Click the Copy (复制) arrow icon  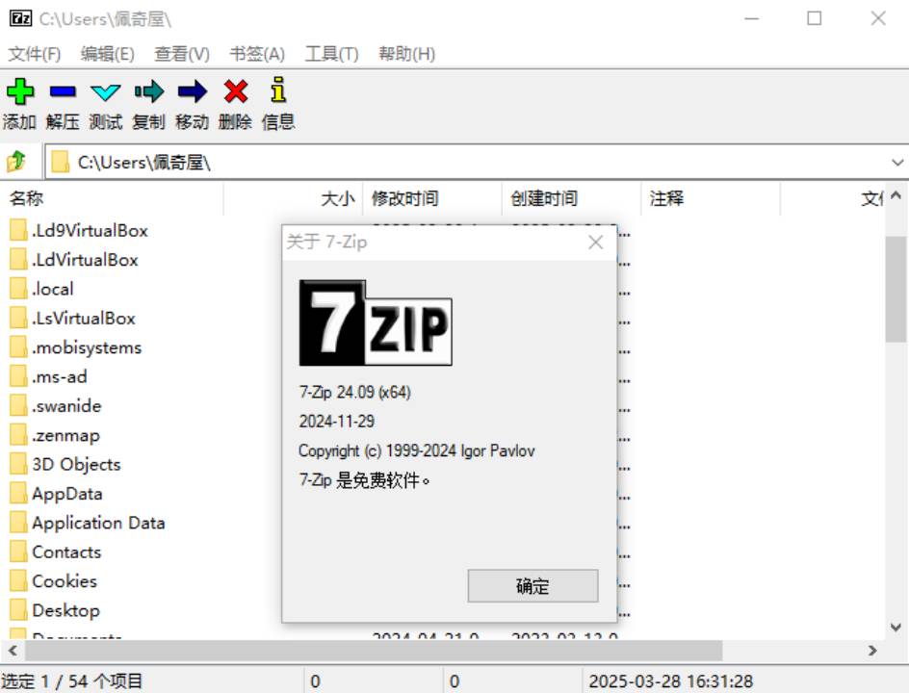pos(149,92)
